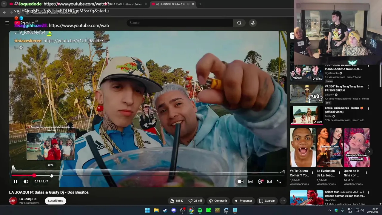Open options for Quien es la Niña short
Image resolution: width=382 pixels, height=215 pixels.
(366, 172)
